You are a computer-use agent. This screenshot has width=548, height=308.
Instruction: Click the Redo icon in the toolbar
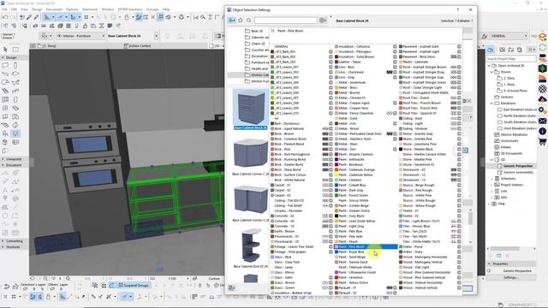pos(13,17)
